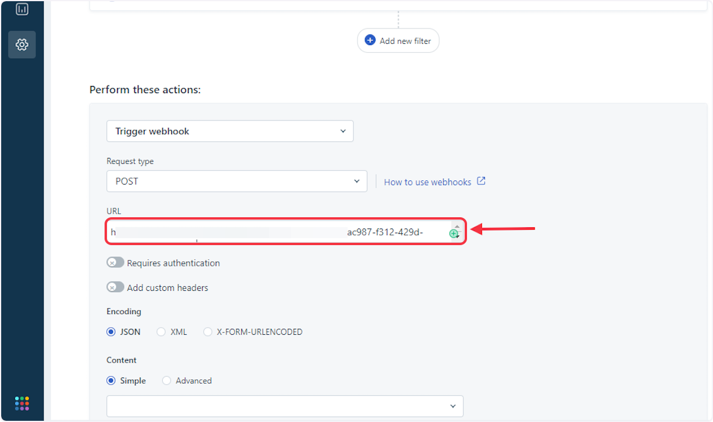Open the settings gear in the sidebar
The width and height of the screenshot is (713, 422).
[x=22, y=45]
